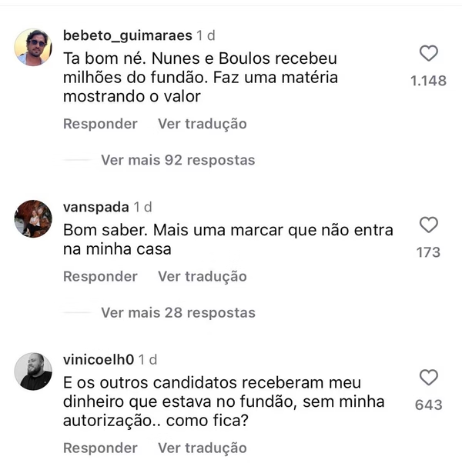Open vinicoelh0 profile picture
Image resolution: width=462 pixels, height=463 pixels.
pyautogui.click(x=33, y=371)
